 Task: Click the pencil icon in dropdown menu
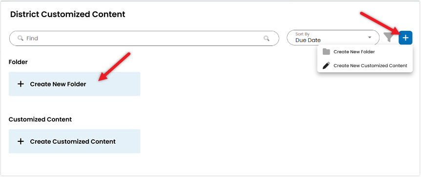326,66
